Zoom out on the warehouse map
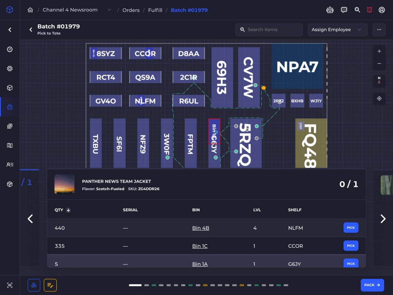Viewport: 393px width, 295px height. pyautogui.click(x=379, y=63)
